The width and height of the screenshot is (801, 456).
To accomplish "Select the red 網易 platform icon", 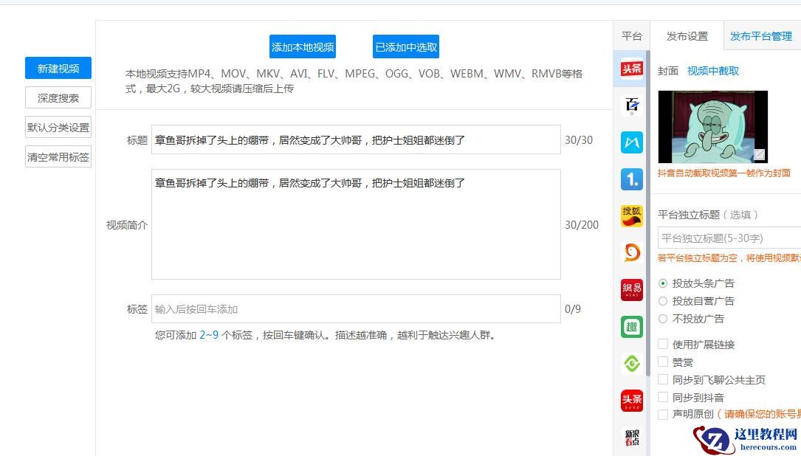I will pyautogui.click(x=631, y=289).
